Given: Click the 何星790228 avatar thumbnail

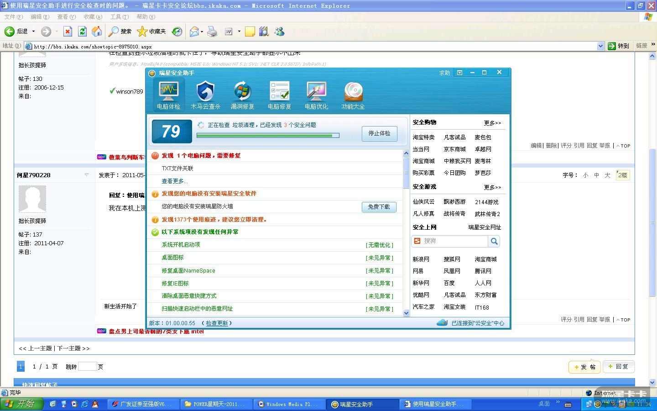Looking at the screenshot, I should (x=32, y=199).
